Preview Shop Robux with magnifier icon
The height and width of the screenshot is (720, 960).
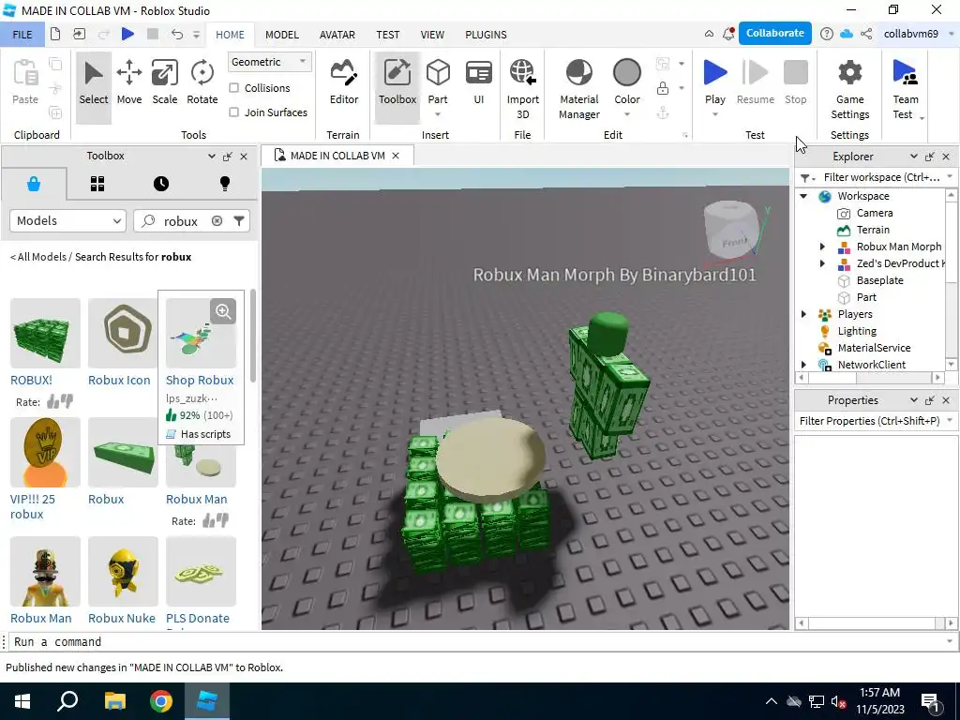[x=223, y=311]
